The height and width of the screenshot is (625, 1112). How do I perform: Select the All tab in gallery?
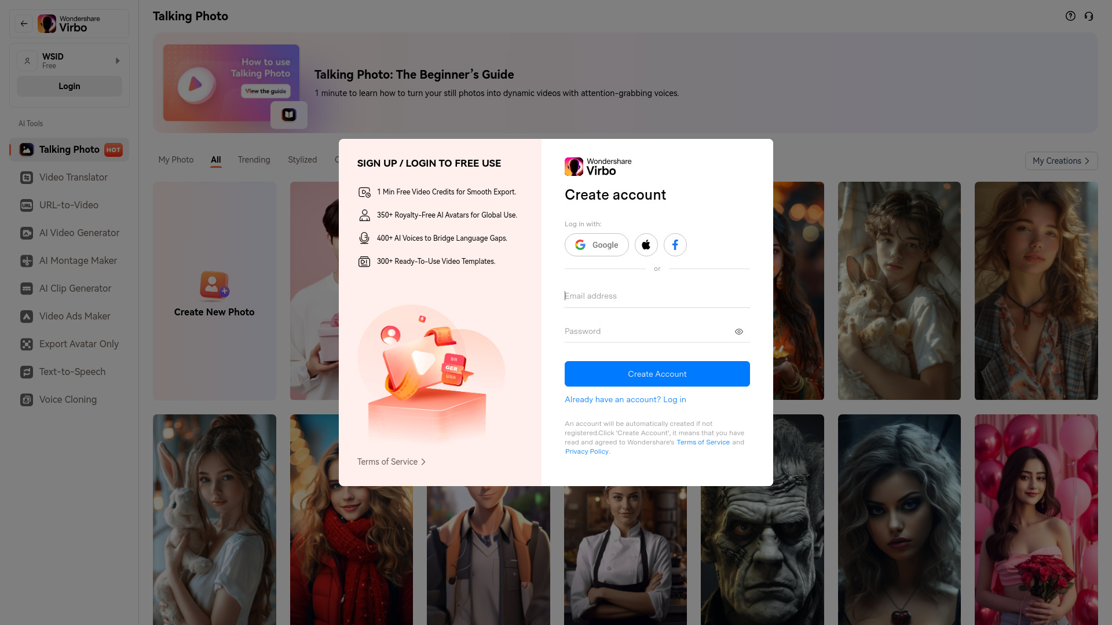(215, 160)
